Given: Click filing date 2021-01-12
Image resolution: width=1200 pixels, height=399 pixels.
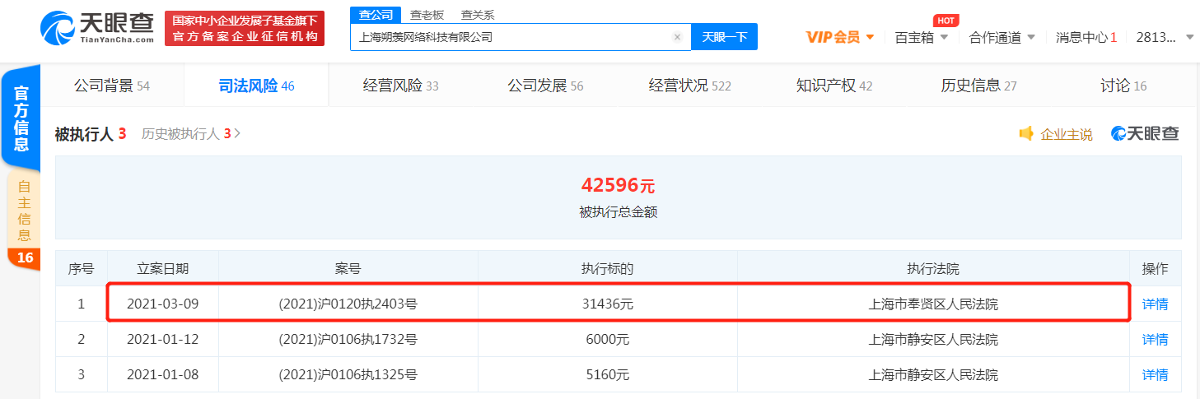Looking at the screenshot, I should 163,339.
